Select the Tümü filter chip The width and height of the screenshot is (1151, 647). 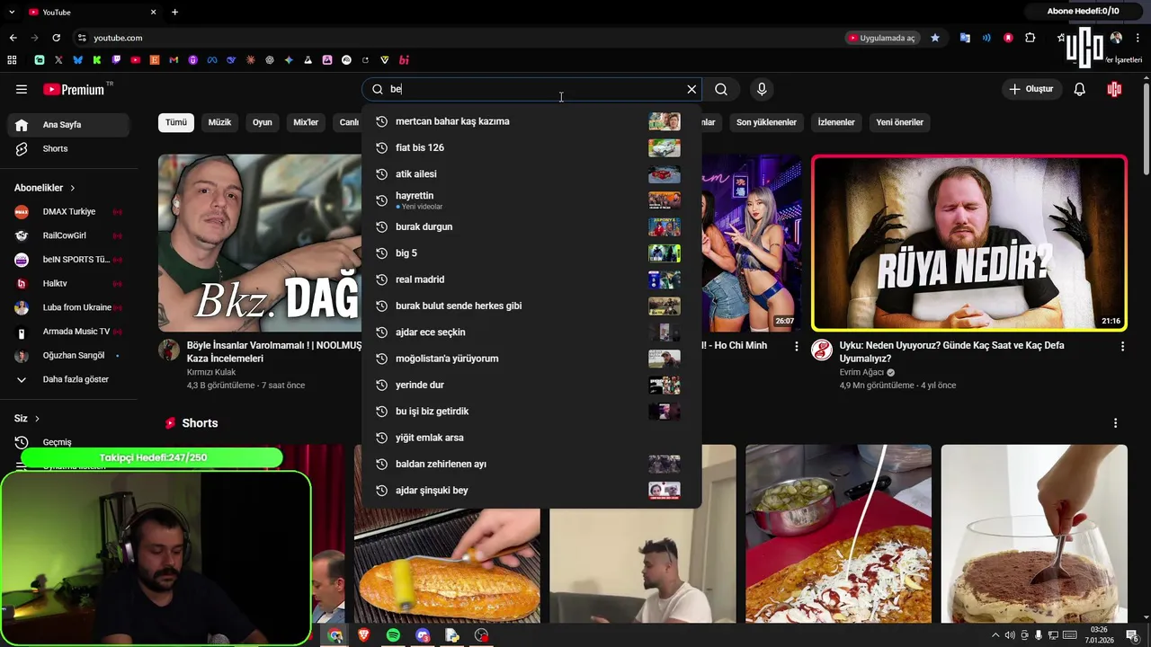(176, 122)
